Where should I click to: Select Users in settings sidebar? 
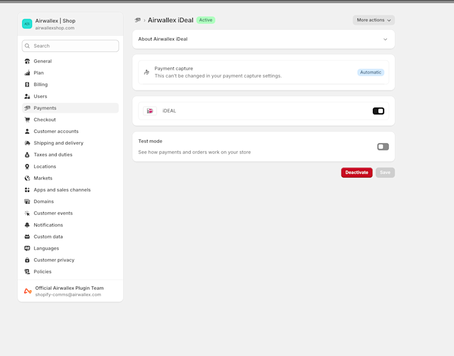(70, 96)
